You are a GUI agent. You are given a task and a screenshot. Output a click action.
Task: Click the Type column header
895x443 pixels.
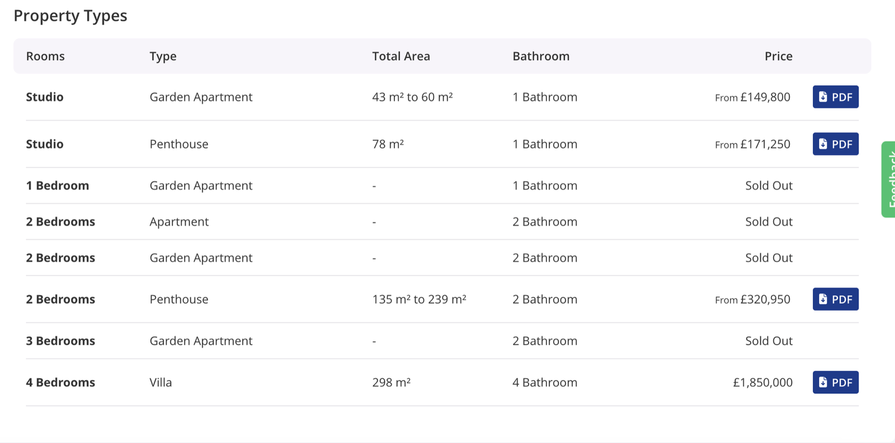[163, 56]
